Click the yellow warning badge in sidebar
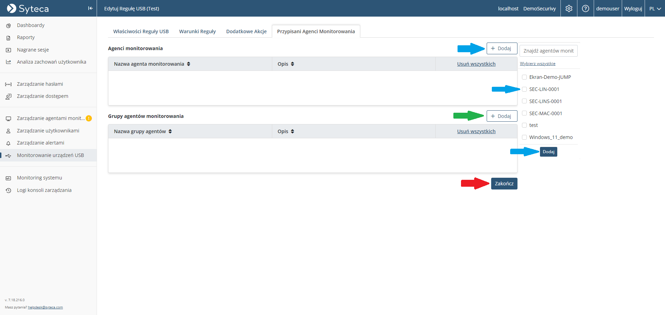 click(x=89, y=119)
